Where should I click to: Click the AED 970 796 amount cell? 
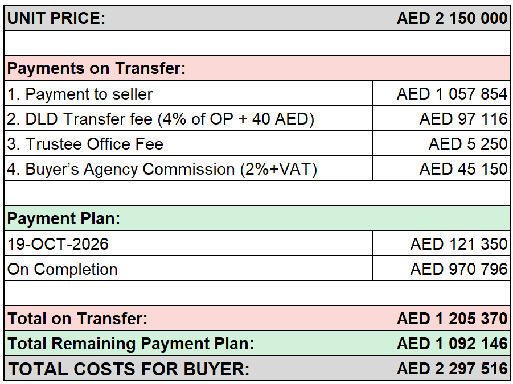[441, 269]
